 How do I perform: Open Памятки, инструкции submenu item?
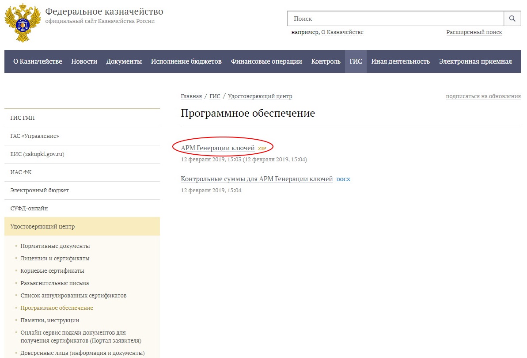pyautogui.click(x=50, y=320)
